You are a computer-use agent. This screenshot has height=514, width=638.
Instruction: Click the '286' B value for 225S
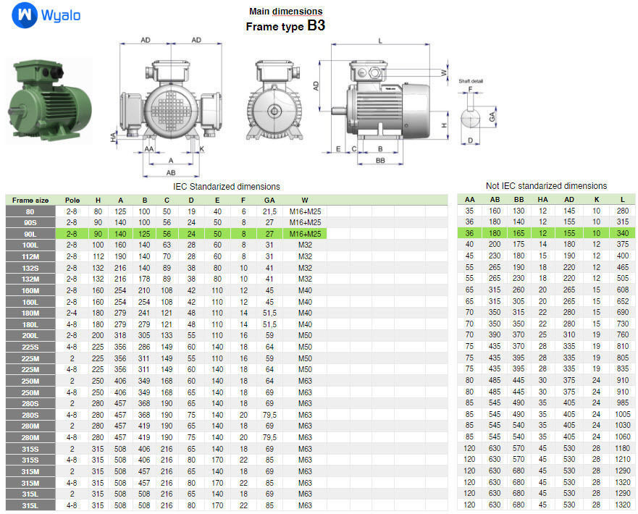144,347
